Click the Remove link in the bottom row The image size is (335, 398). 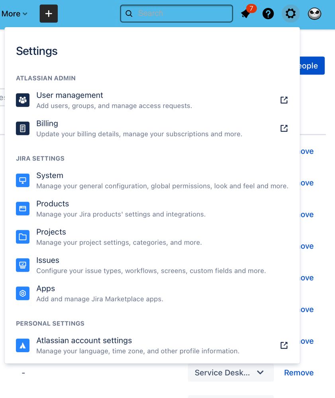299,373
